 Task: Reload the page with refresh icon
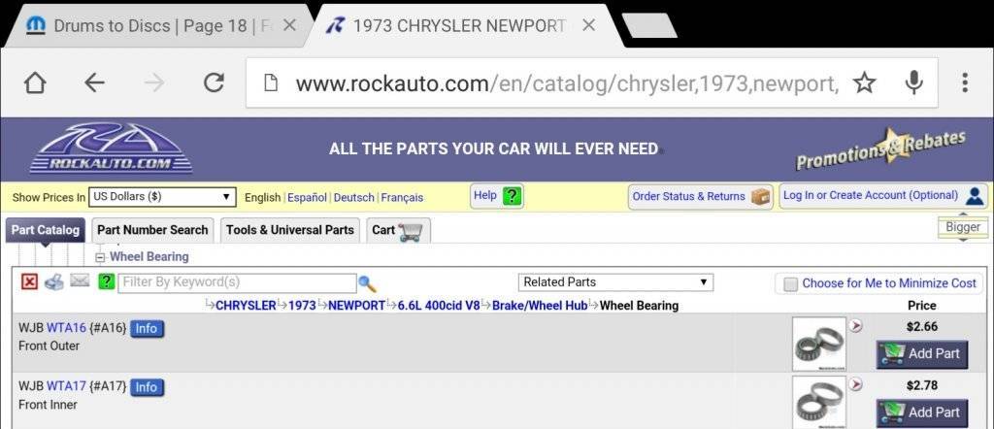(x=214, y=83)
